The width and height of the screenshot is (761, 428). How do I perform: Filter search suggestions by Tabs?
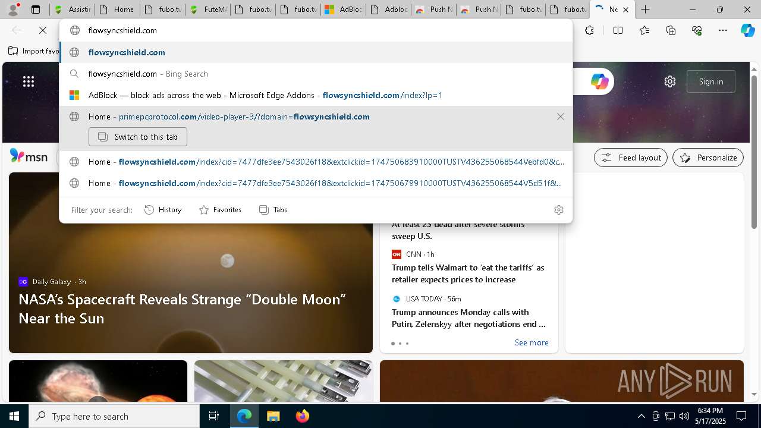tap(273, 210)
